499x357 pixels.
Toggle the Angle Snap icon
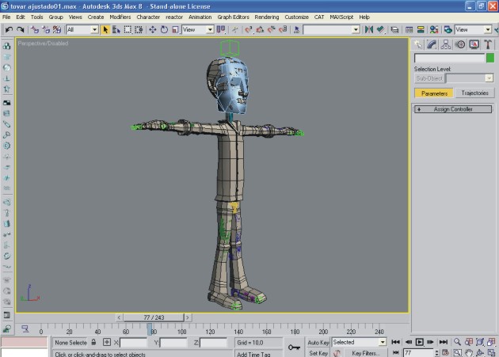pos(260,29)
